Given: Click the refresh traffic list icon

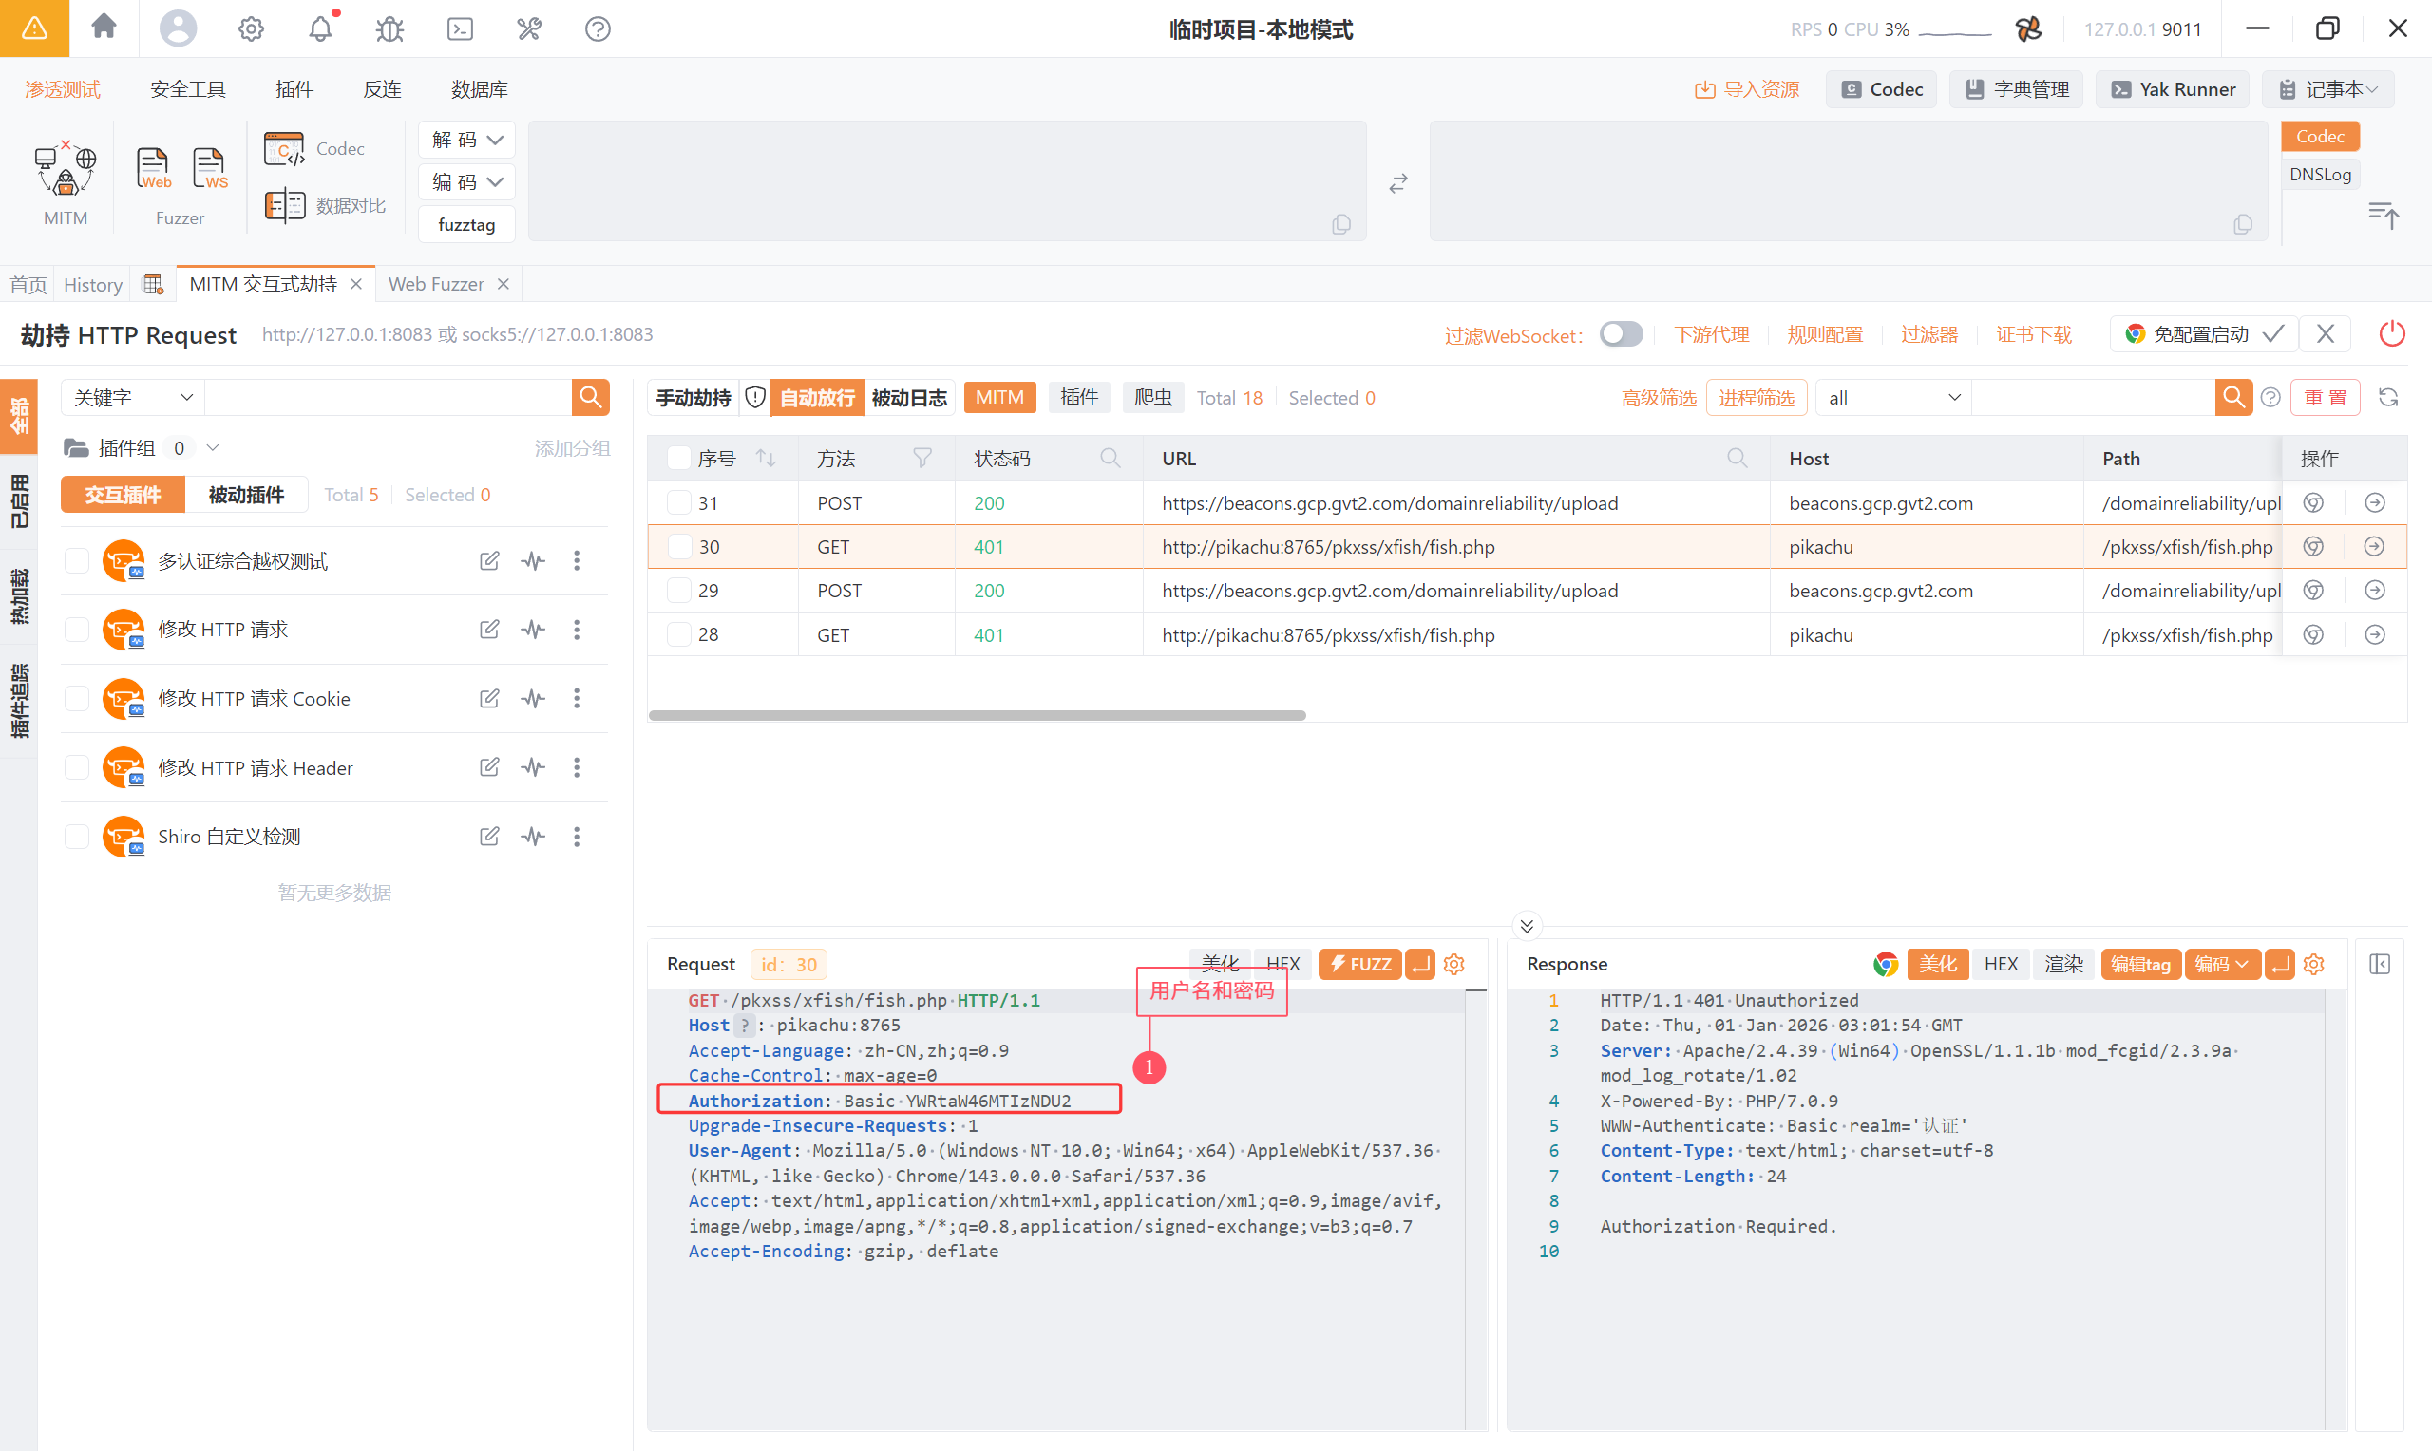Looking at the screenshot, I should (x=2388, y=398).
